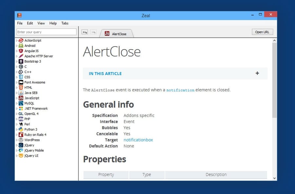Expand the ActionScript docset tree
This screenshot has width=295, height=194.
click(17, 40)
